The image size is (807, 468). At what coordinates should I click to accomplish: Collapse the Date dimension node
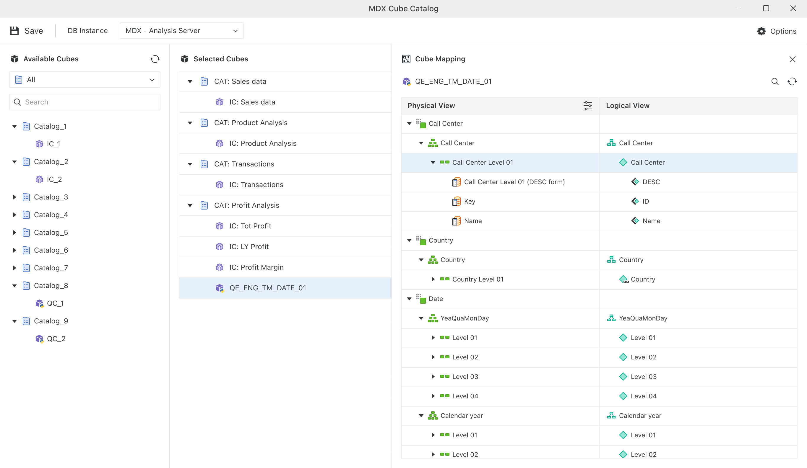point(409,299)
